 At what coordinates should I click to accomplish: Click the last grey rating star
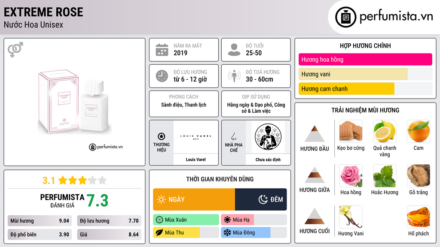click(102, 180)
